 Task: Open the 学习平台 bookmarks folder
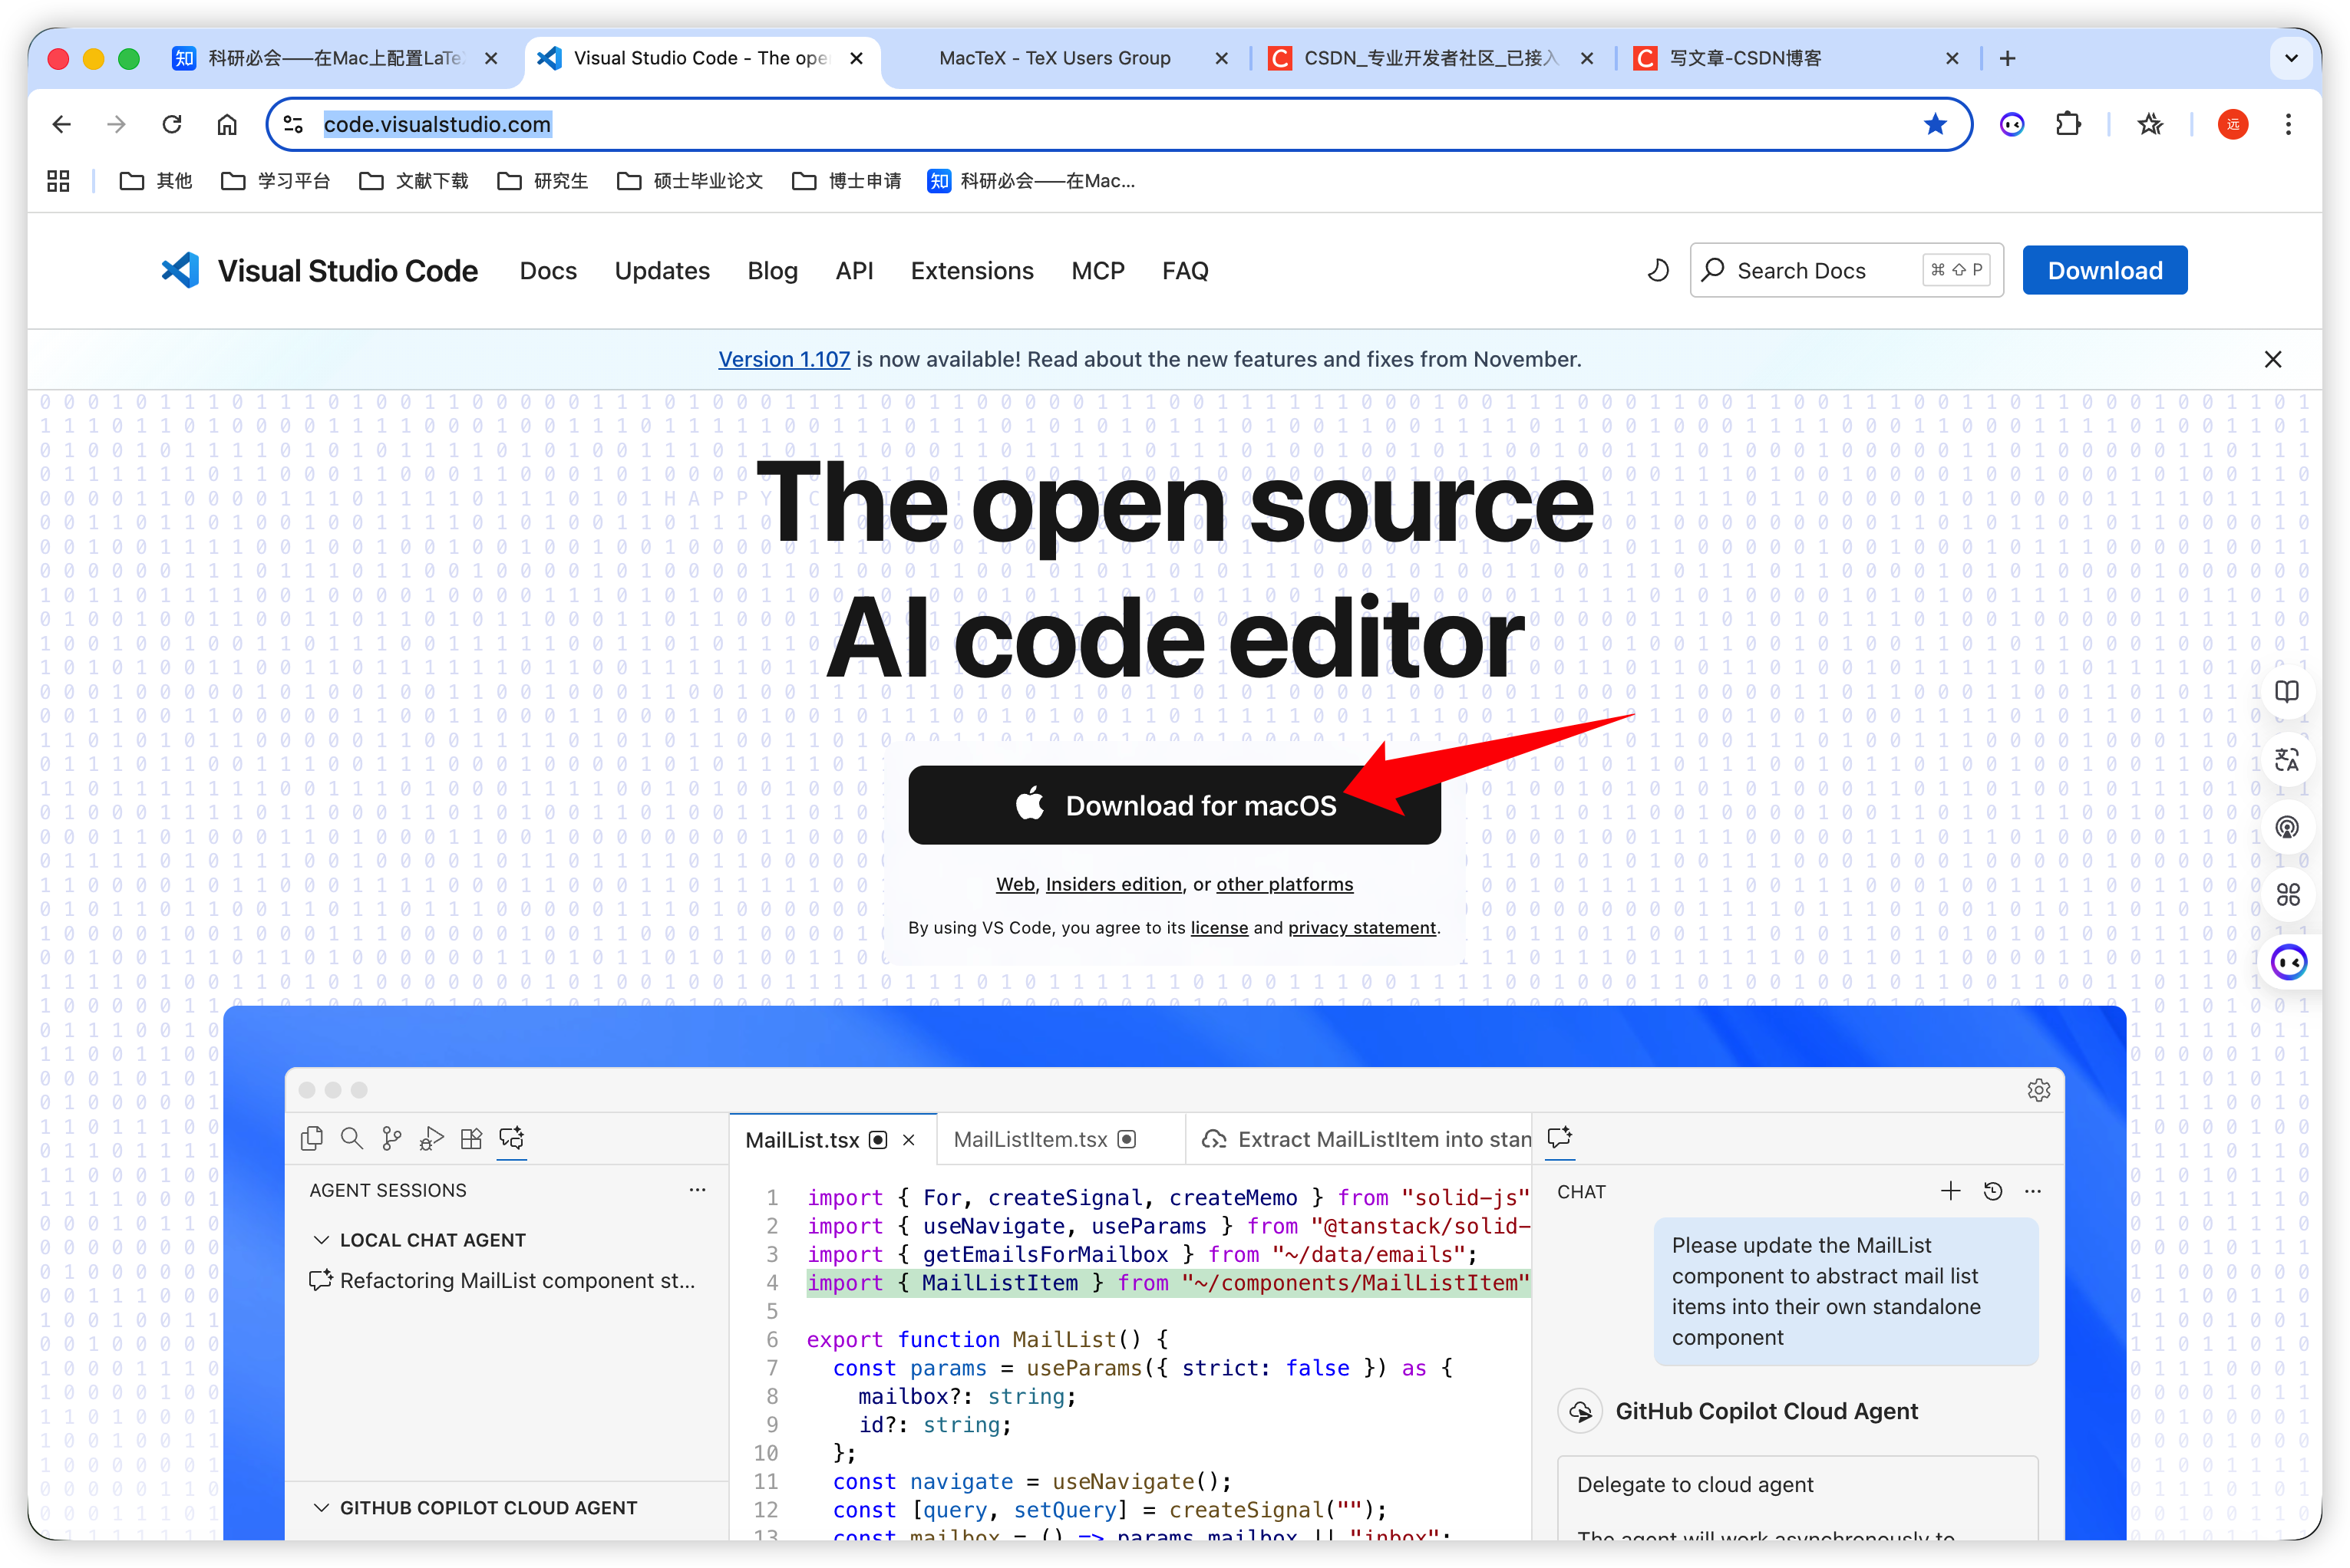tap(275, 181)
